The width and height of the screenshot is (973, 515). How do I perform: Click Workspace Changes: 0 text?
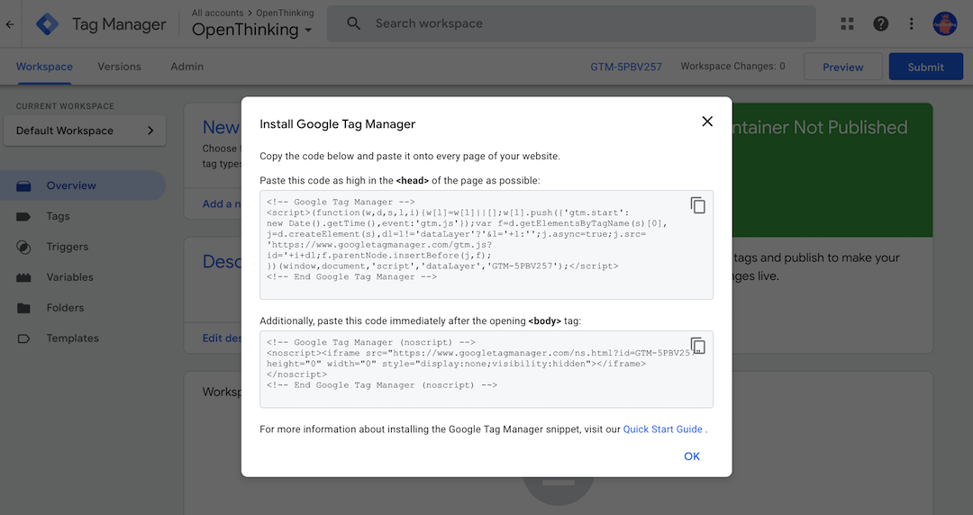click(x=732, y=66)
